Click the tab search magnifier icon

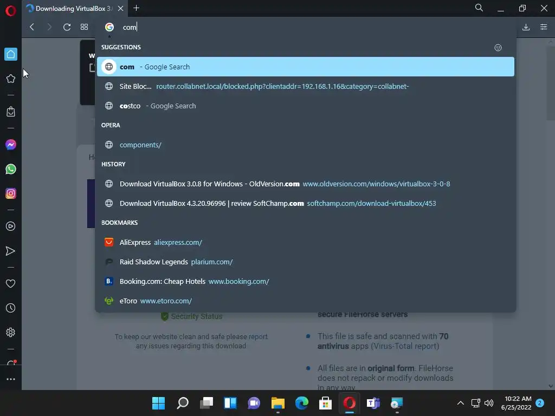[479, 8]
